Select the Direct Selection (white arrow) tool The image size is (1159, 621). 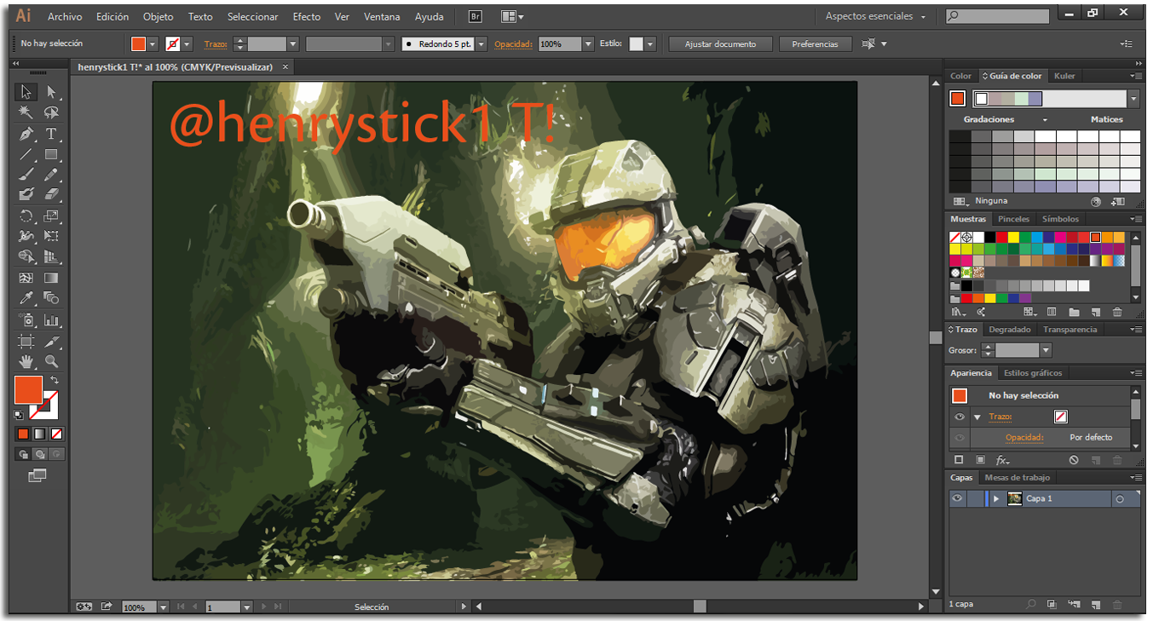51,92
